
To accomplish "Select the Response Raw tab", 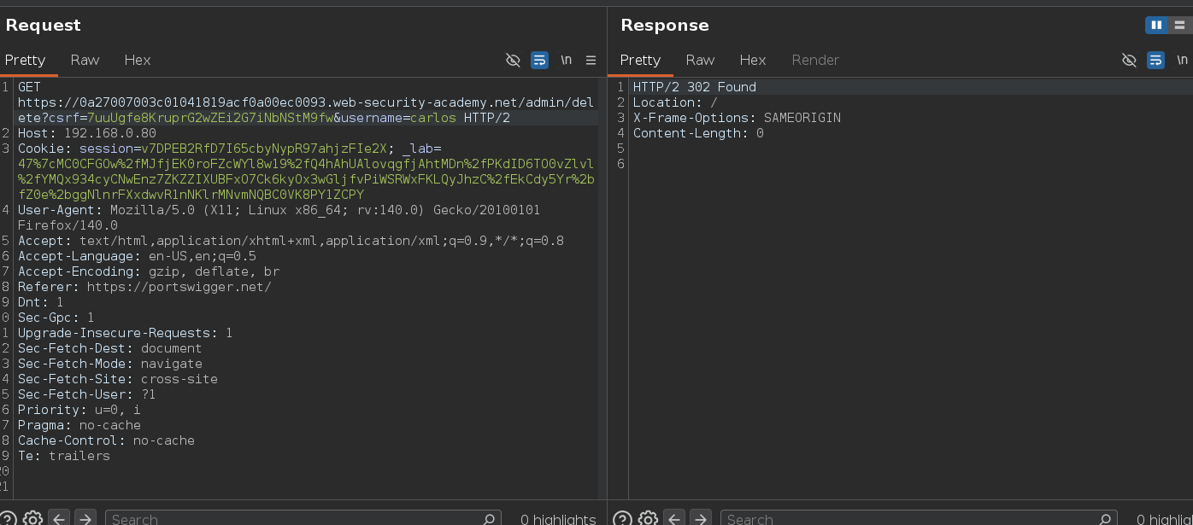I will 700,60.
